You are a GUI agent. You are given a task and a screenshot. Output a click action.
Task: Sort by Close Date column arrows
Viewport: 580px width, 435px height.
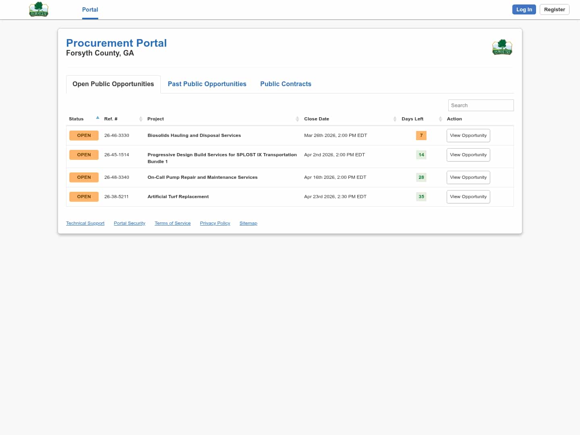(395, 119)
